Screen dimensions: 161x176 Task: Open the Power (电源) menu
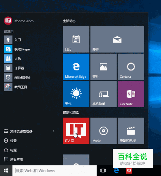point(10,150)
